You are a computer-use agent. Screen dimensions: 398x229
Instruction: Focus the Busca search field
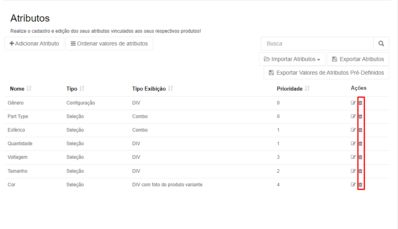pos(317,43)
